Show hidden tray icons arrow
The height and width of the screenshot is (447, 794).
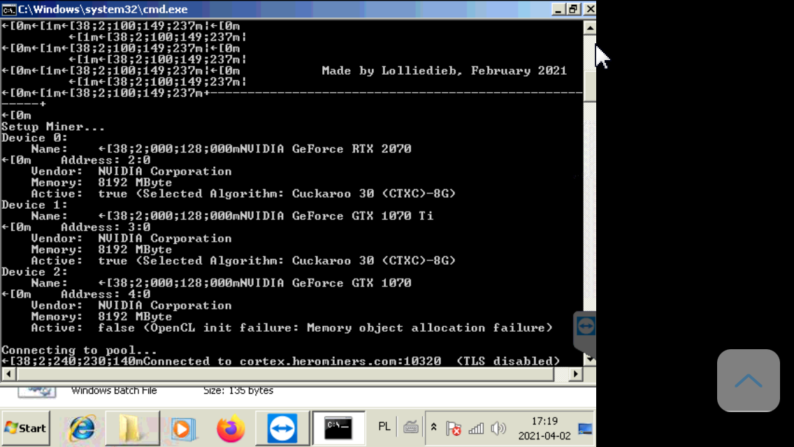[x=433, y=427]
